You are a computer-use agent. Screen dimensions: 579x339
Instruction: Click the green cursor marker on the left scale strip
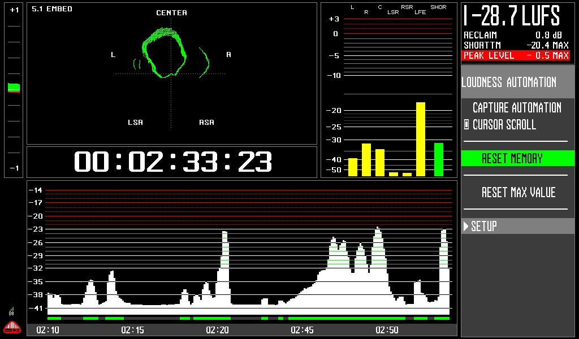coord(12,86)
